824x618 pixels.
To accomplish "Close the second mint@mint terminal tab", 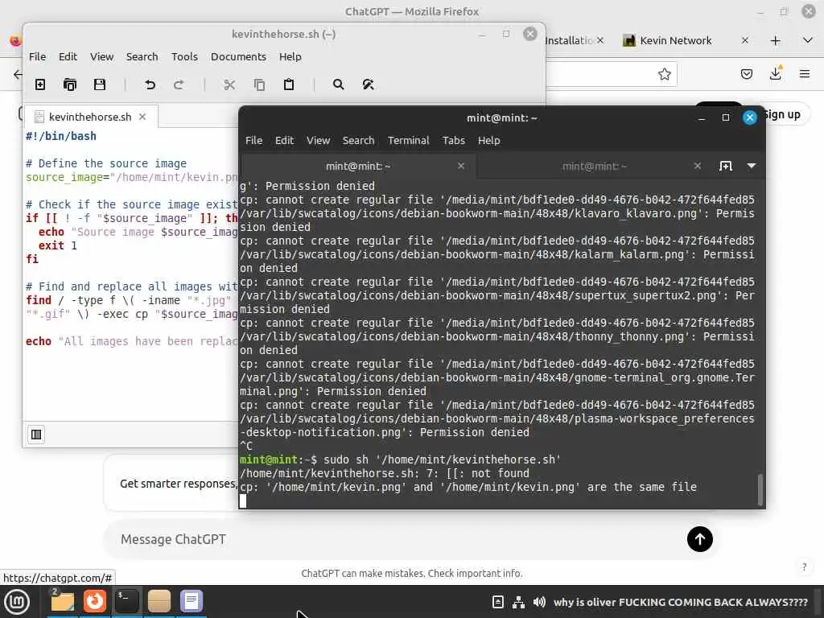I will pyautogui.click(x=698, y=166).
